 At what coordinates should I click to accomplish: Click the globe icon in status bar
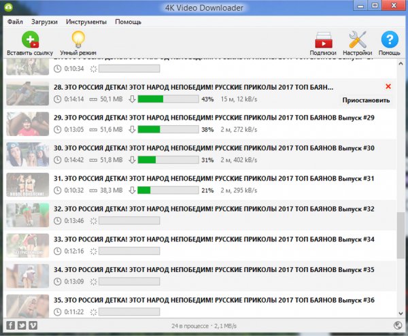click(398, 325)
